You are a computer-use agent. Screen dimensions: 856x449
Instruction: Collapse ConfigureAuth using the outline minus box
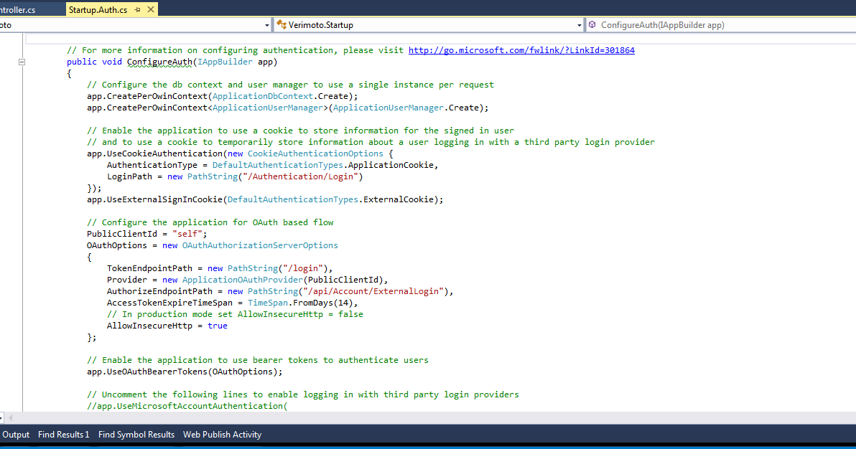pyautogui.click(x=22, y=62)
